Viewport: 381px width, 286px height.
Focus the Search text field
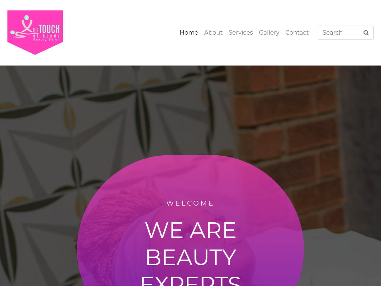pyautogui.click(x=340, y=33)
